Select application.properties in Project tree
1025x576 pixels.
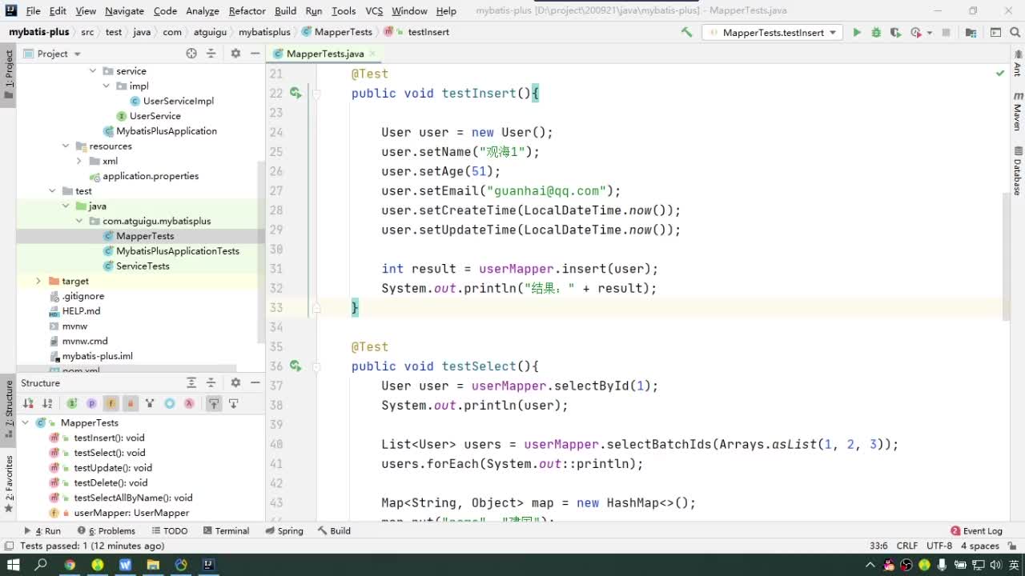coord(151,176)
